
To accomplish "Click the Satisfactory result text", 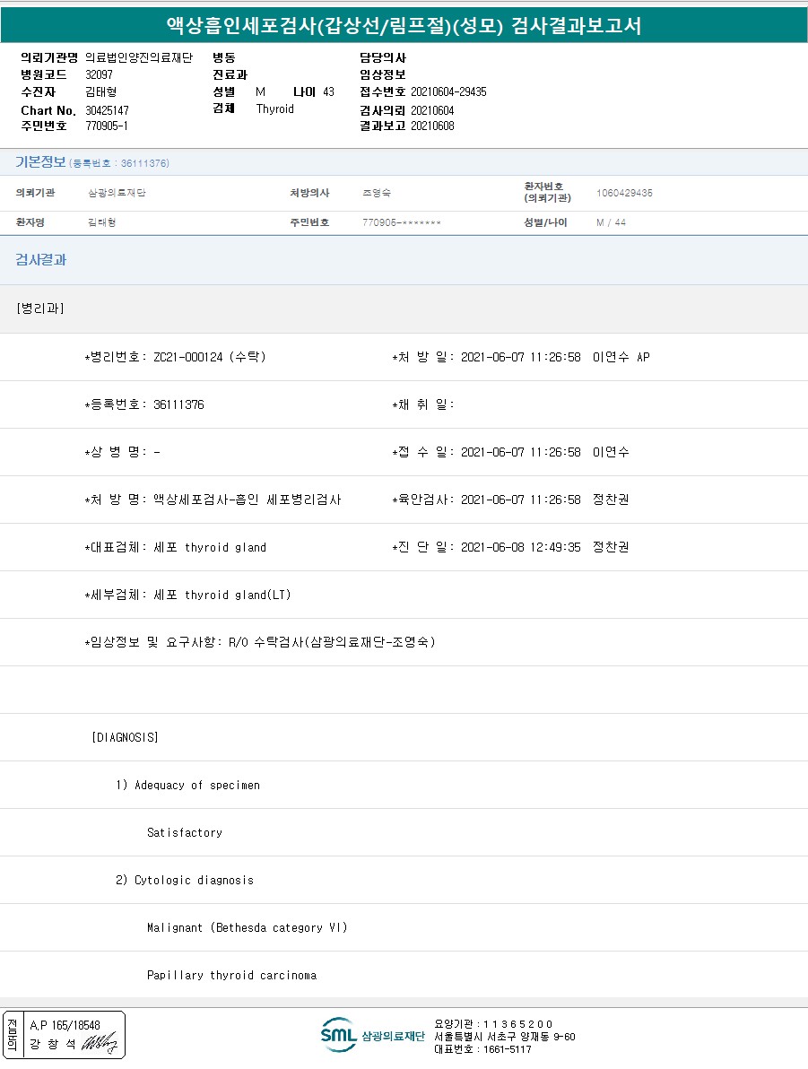I will click(x=185, y=832).
